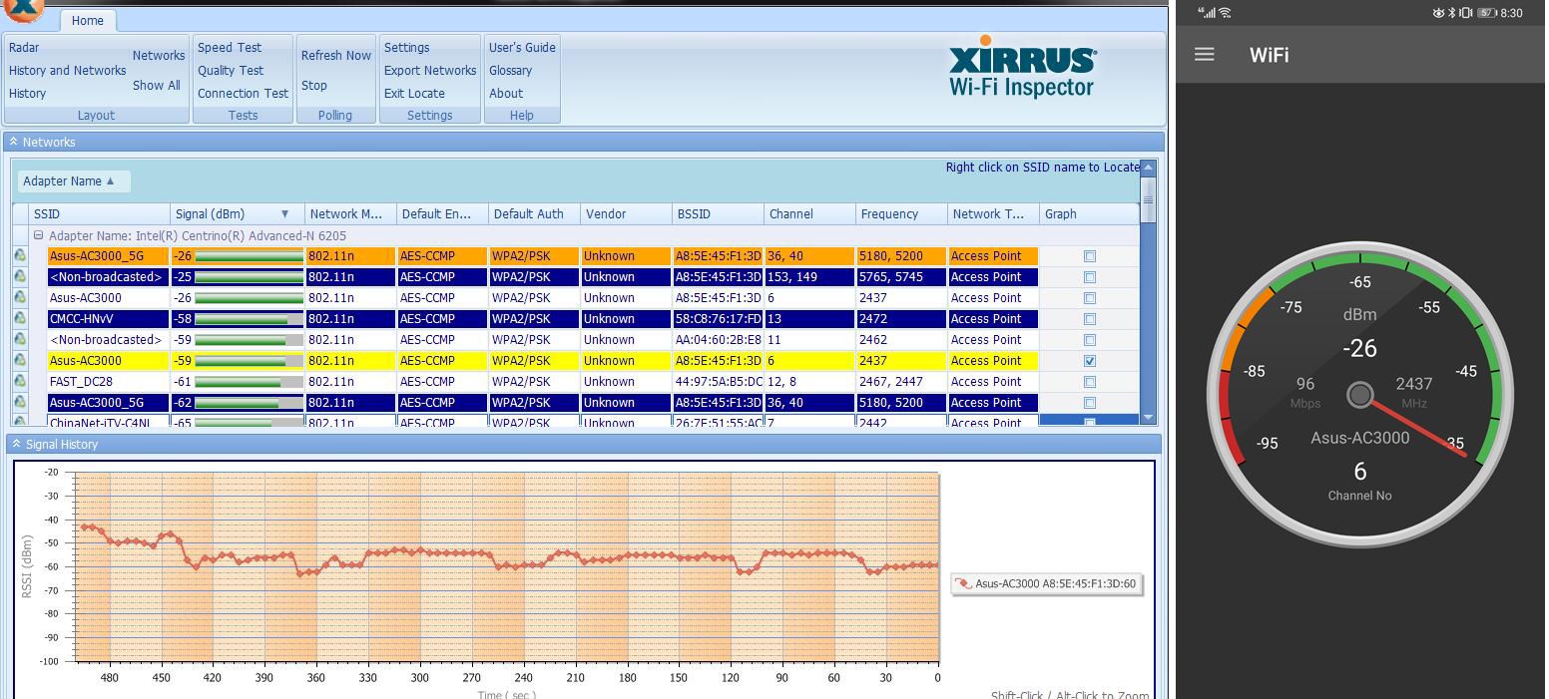The width and height of the screenshot is (1549, 699).
Task: Click row icon for Asus-AC3000_5G at -62 dBm
Action: pos(20,403)
